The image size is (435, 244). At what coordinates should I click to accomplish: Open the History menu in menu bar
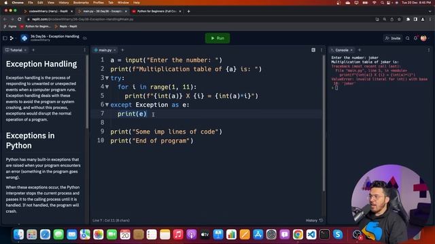point(63,3)
